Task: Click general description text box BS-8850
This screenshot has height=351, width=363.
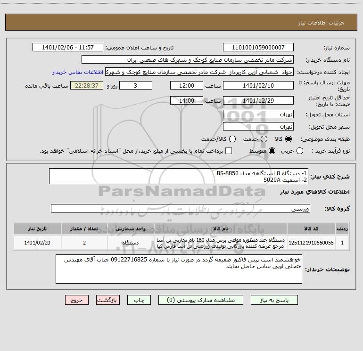Action: coord(179,177)
